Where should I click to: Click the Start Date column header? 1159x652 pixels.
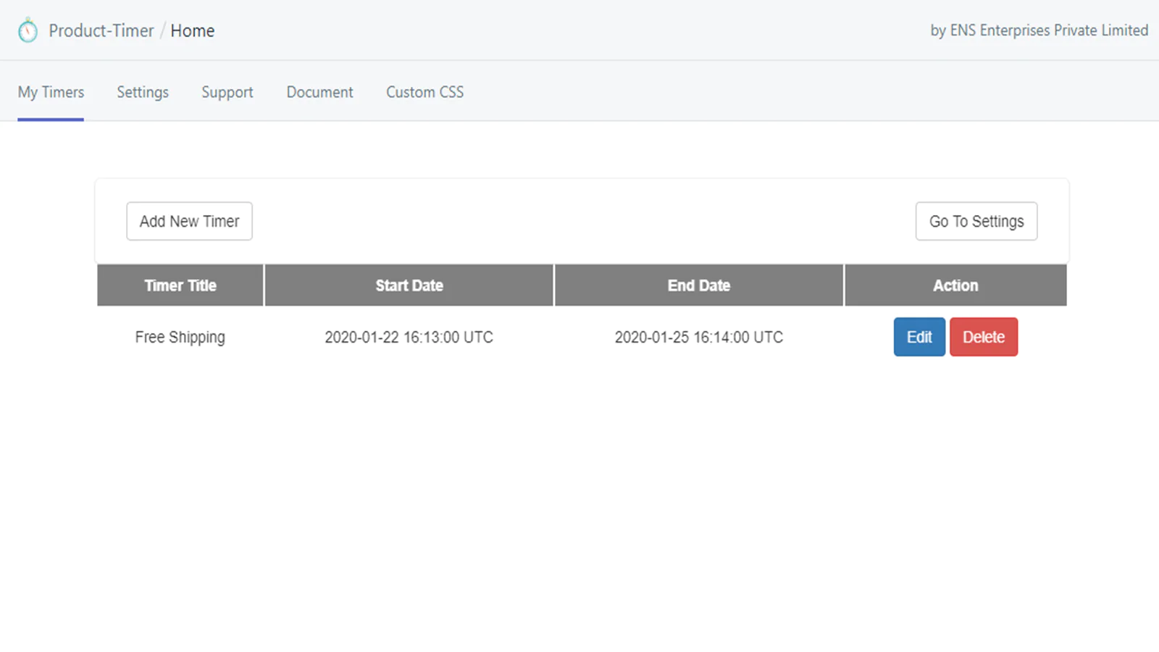pyautogui.click(x=409, y=285)
